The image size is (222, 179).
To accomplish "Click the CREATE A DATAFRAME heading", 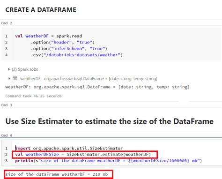I will [41, 10].
